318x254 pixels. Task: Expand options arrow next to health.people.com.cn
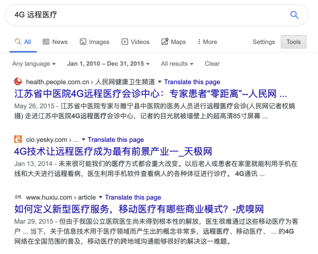pyautogui.click(x=160, y=82)
